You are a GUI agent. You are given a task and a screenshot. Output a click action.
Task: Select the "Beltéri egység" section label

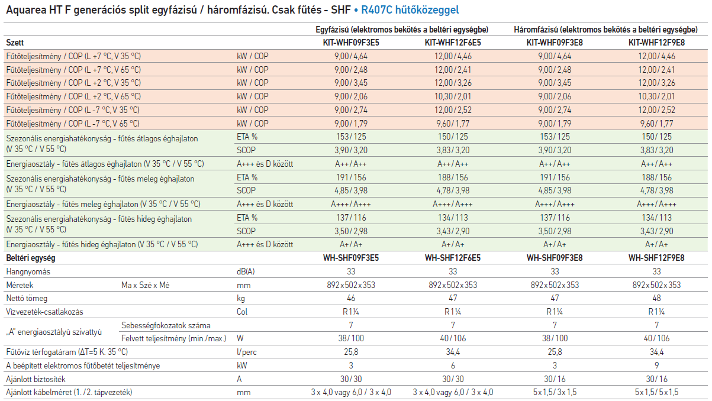click(31, 258)
